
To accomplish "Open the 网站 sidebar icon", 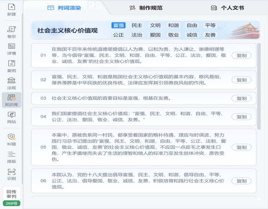I will (11, 117).
